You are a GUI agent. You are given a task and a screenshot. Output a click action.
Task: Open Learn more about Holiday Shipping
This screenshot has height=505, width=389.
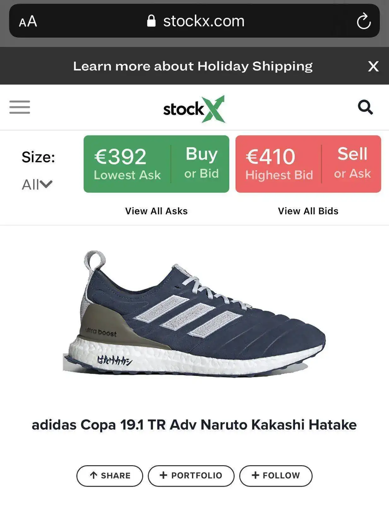[x=193, y=66]
